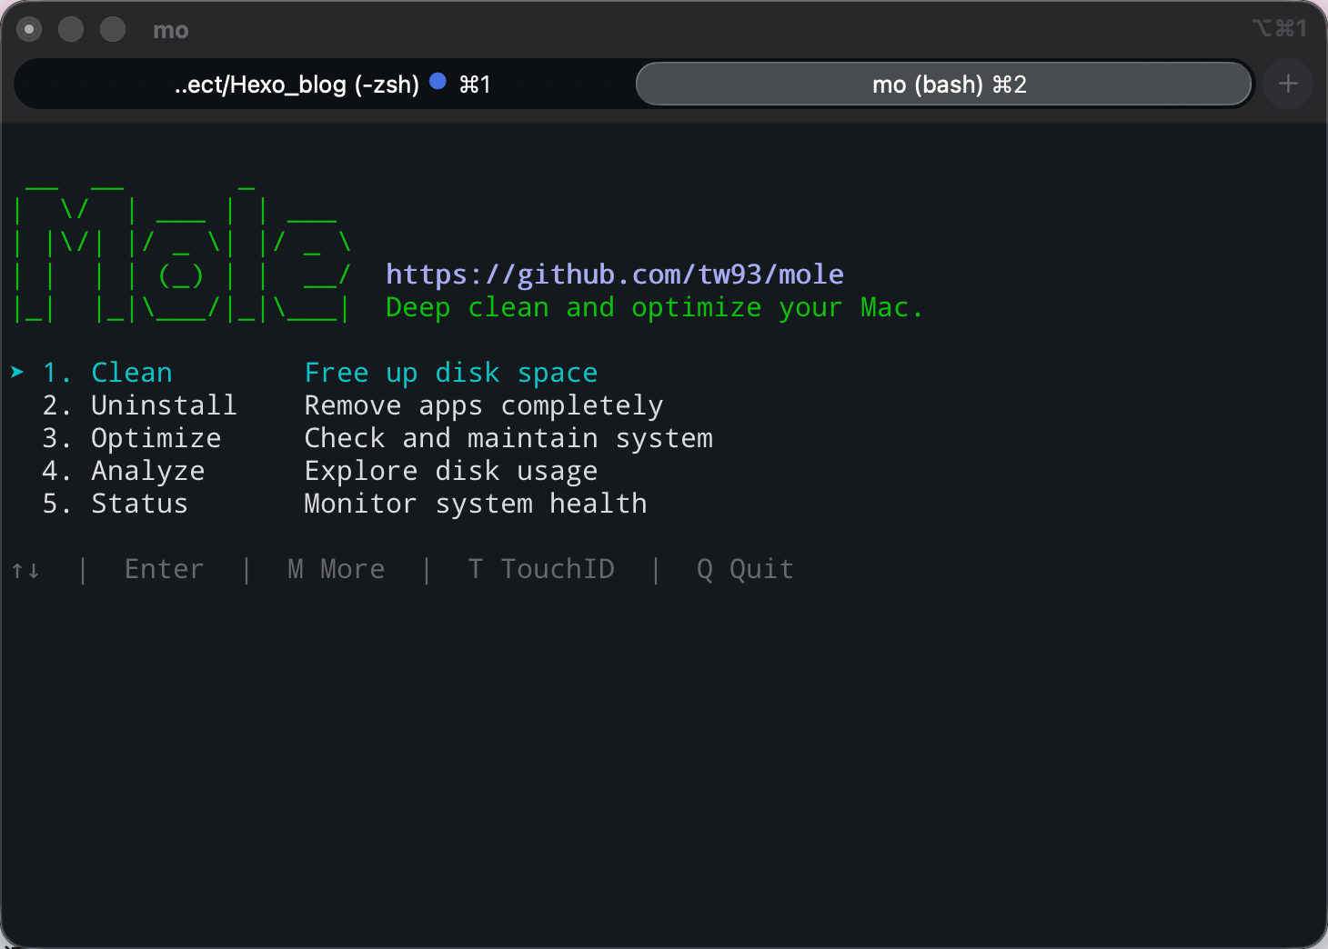Click the 'Remove apps completely' description
The image size is (1328, 949).
pyautogui.click(x=484, y=405)
